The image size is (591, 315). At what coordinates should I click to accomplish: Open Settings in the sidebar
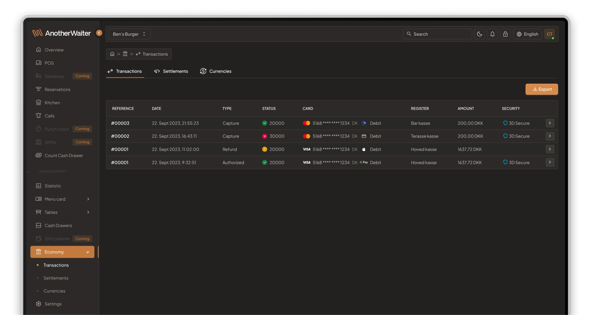[x=62, y=304]
